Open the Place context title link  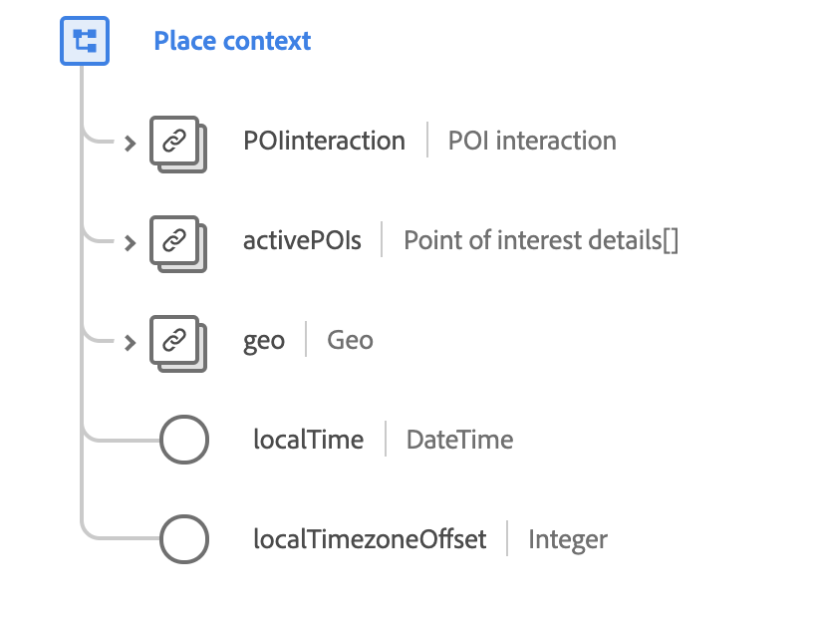pyautogui.click(x=232, y=41)
